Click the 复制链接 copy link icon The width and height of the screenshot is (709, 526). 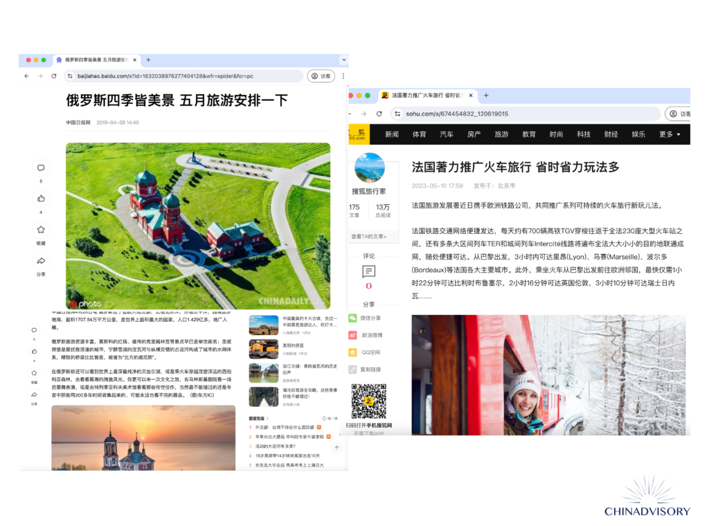click(x=352, y=370)
